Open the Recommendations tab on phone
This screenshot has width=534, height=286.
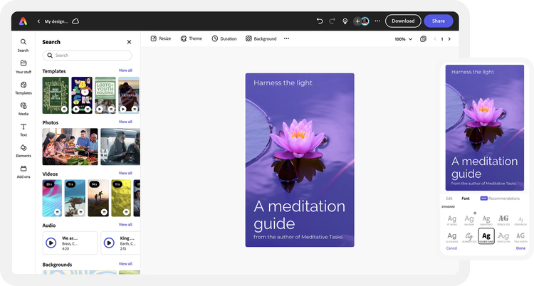tap(500, 198)
